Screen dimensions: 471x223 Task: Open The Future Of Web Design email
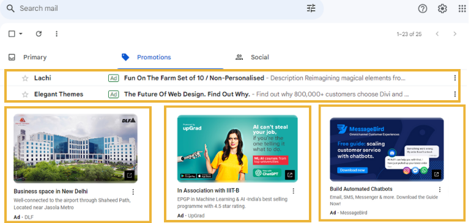pos(187,94)
